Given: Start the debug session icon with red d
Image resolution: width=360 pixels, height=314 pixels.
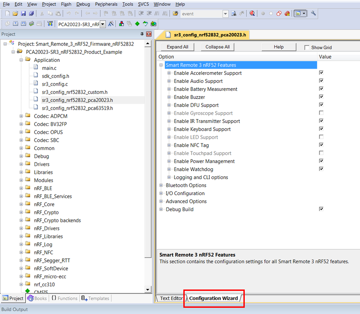Looking at the screenshot, I should pos(252,13).
